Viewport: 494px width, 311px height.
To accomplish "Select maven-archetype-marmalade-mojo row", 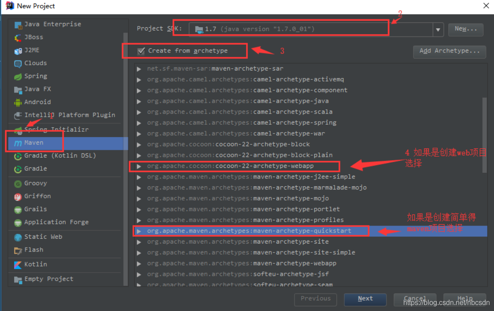I will [311, 188].
